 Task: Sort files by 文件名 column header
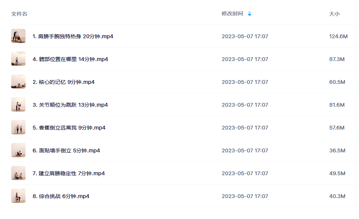coord(19,14)
